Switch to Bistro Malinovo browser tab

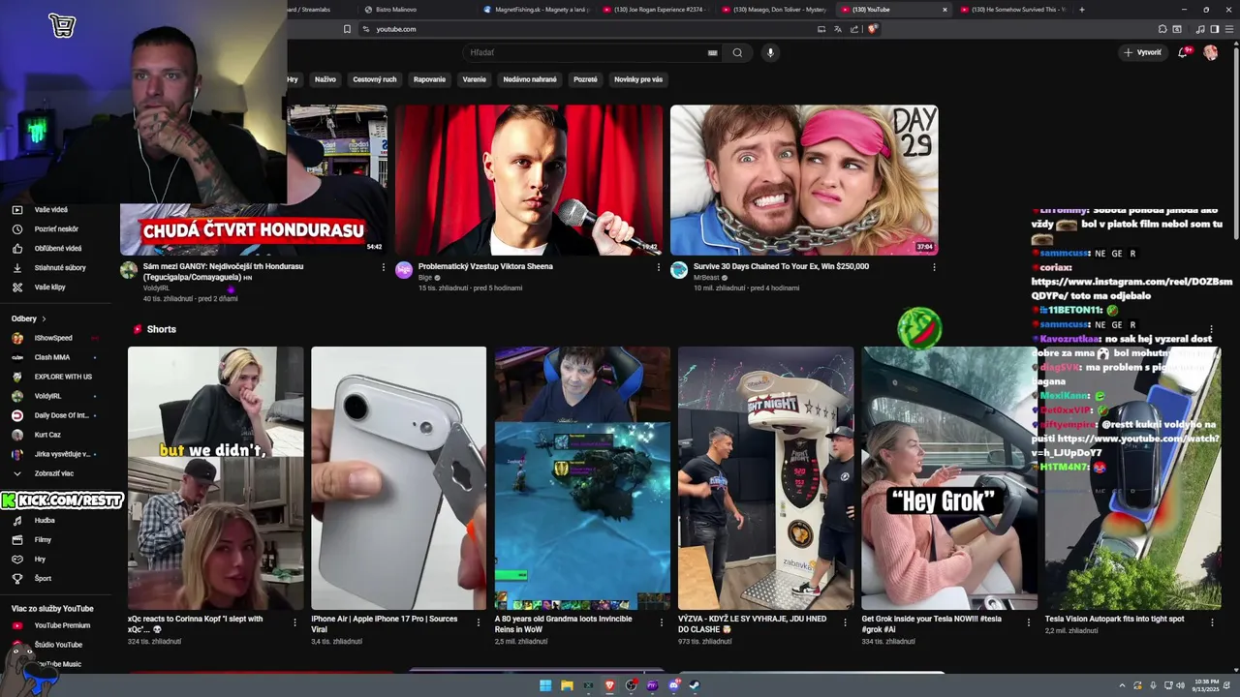[x=417, y=10]
